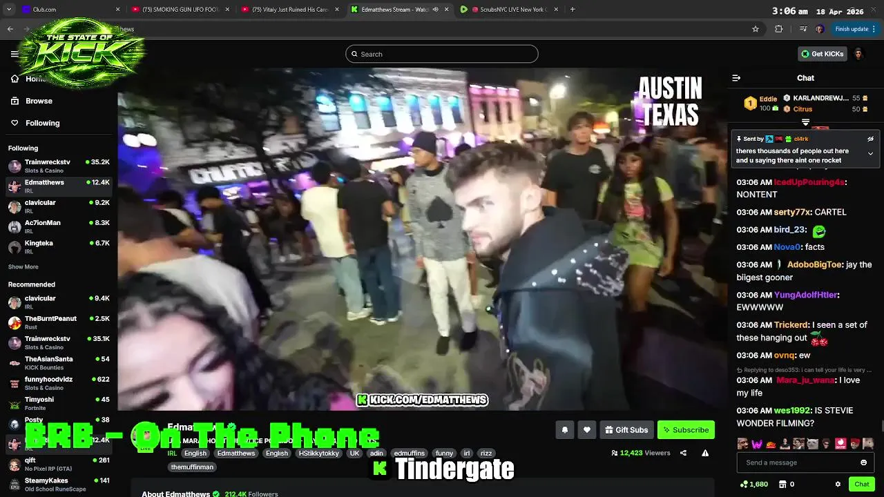Share the stream via share icon
The image size is (884, 497).
pos(683,453)
